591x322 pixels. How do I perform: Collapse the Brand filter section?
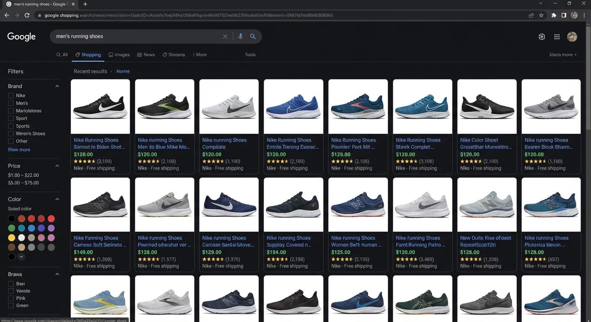(57, 86)
